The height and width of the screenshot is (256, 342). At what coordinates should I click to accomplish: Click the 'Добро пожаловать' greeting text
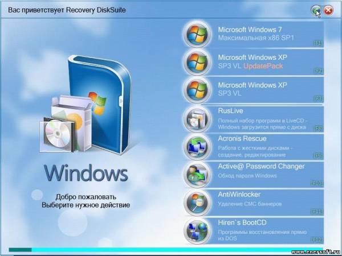pos(85,197)
